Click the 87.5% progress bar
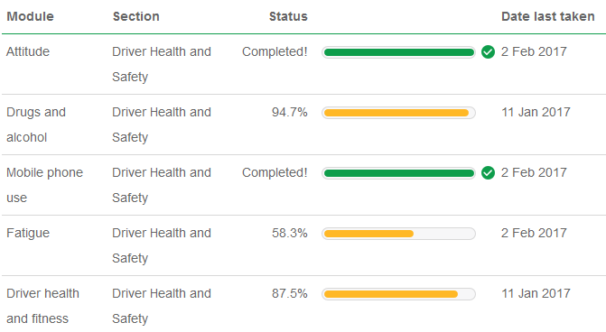 click(398, 294)
